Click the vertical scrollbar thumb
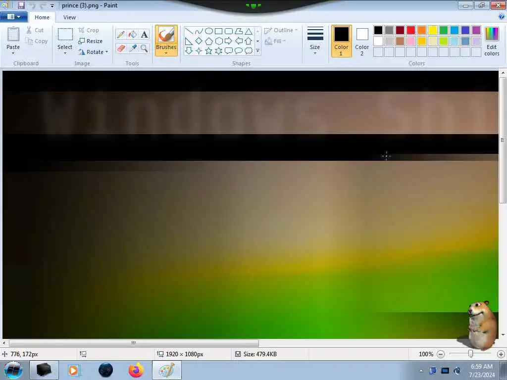Viewport: 507px width, 380px height. click(502, 140)
